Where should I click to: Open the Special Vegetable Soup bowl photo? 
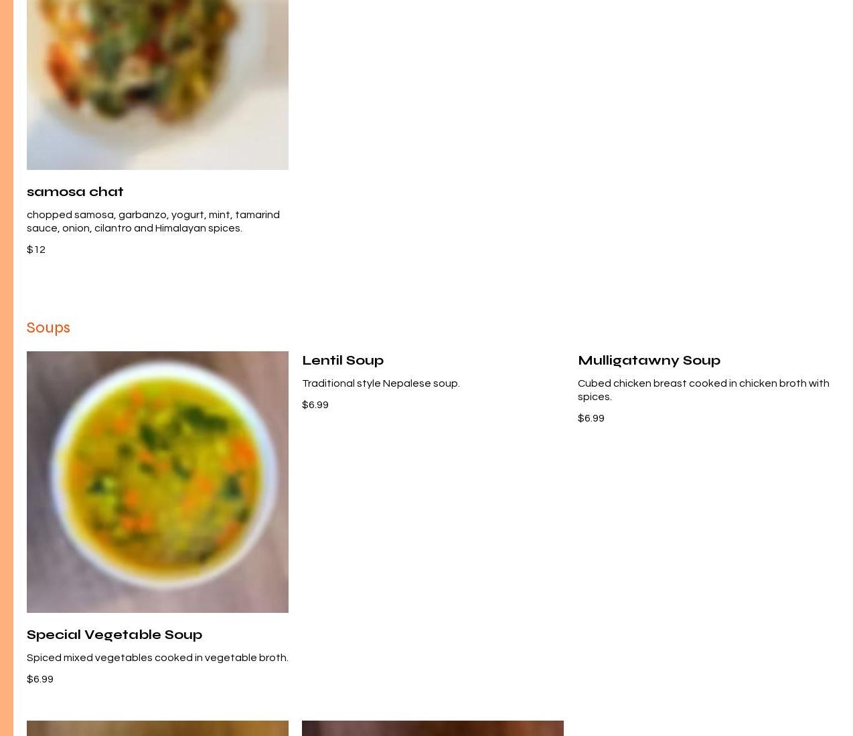[157, 482]
